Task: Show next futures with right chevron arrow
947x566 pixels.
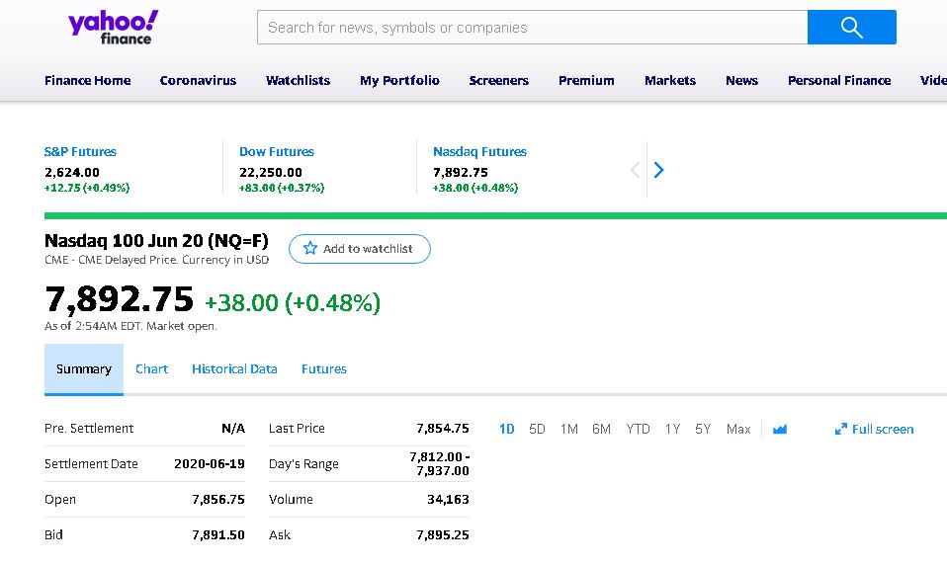Action: tap(658, 170)
